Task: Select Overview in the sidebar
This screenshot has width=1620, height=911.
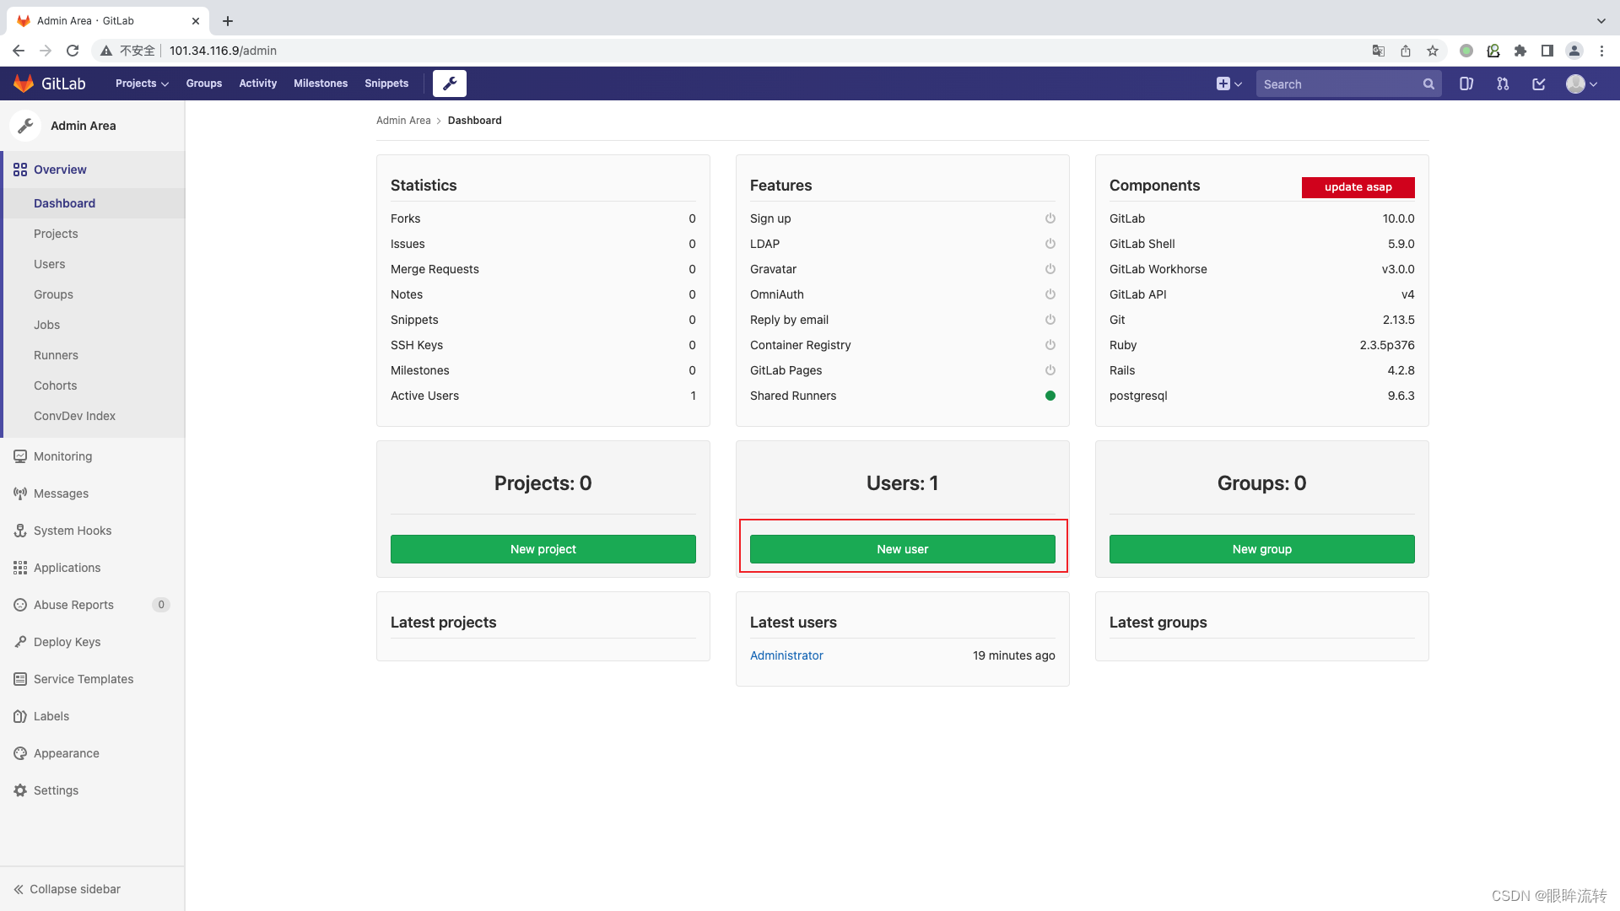Action: tap(93, 170)
